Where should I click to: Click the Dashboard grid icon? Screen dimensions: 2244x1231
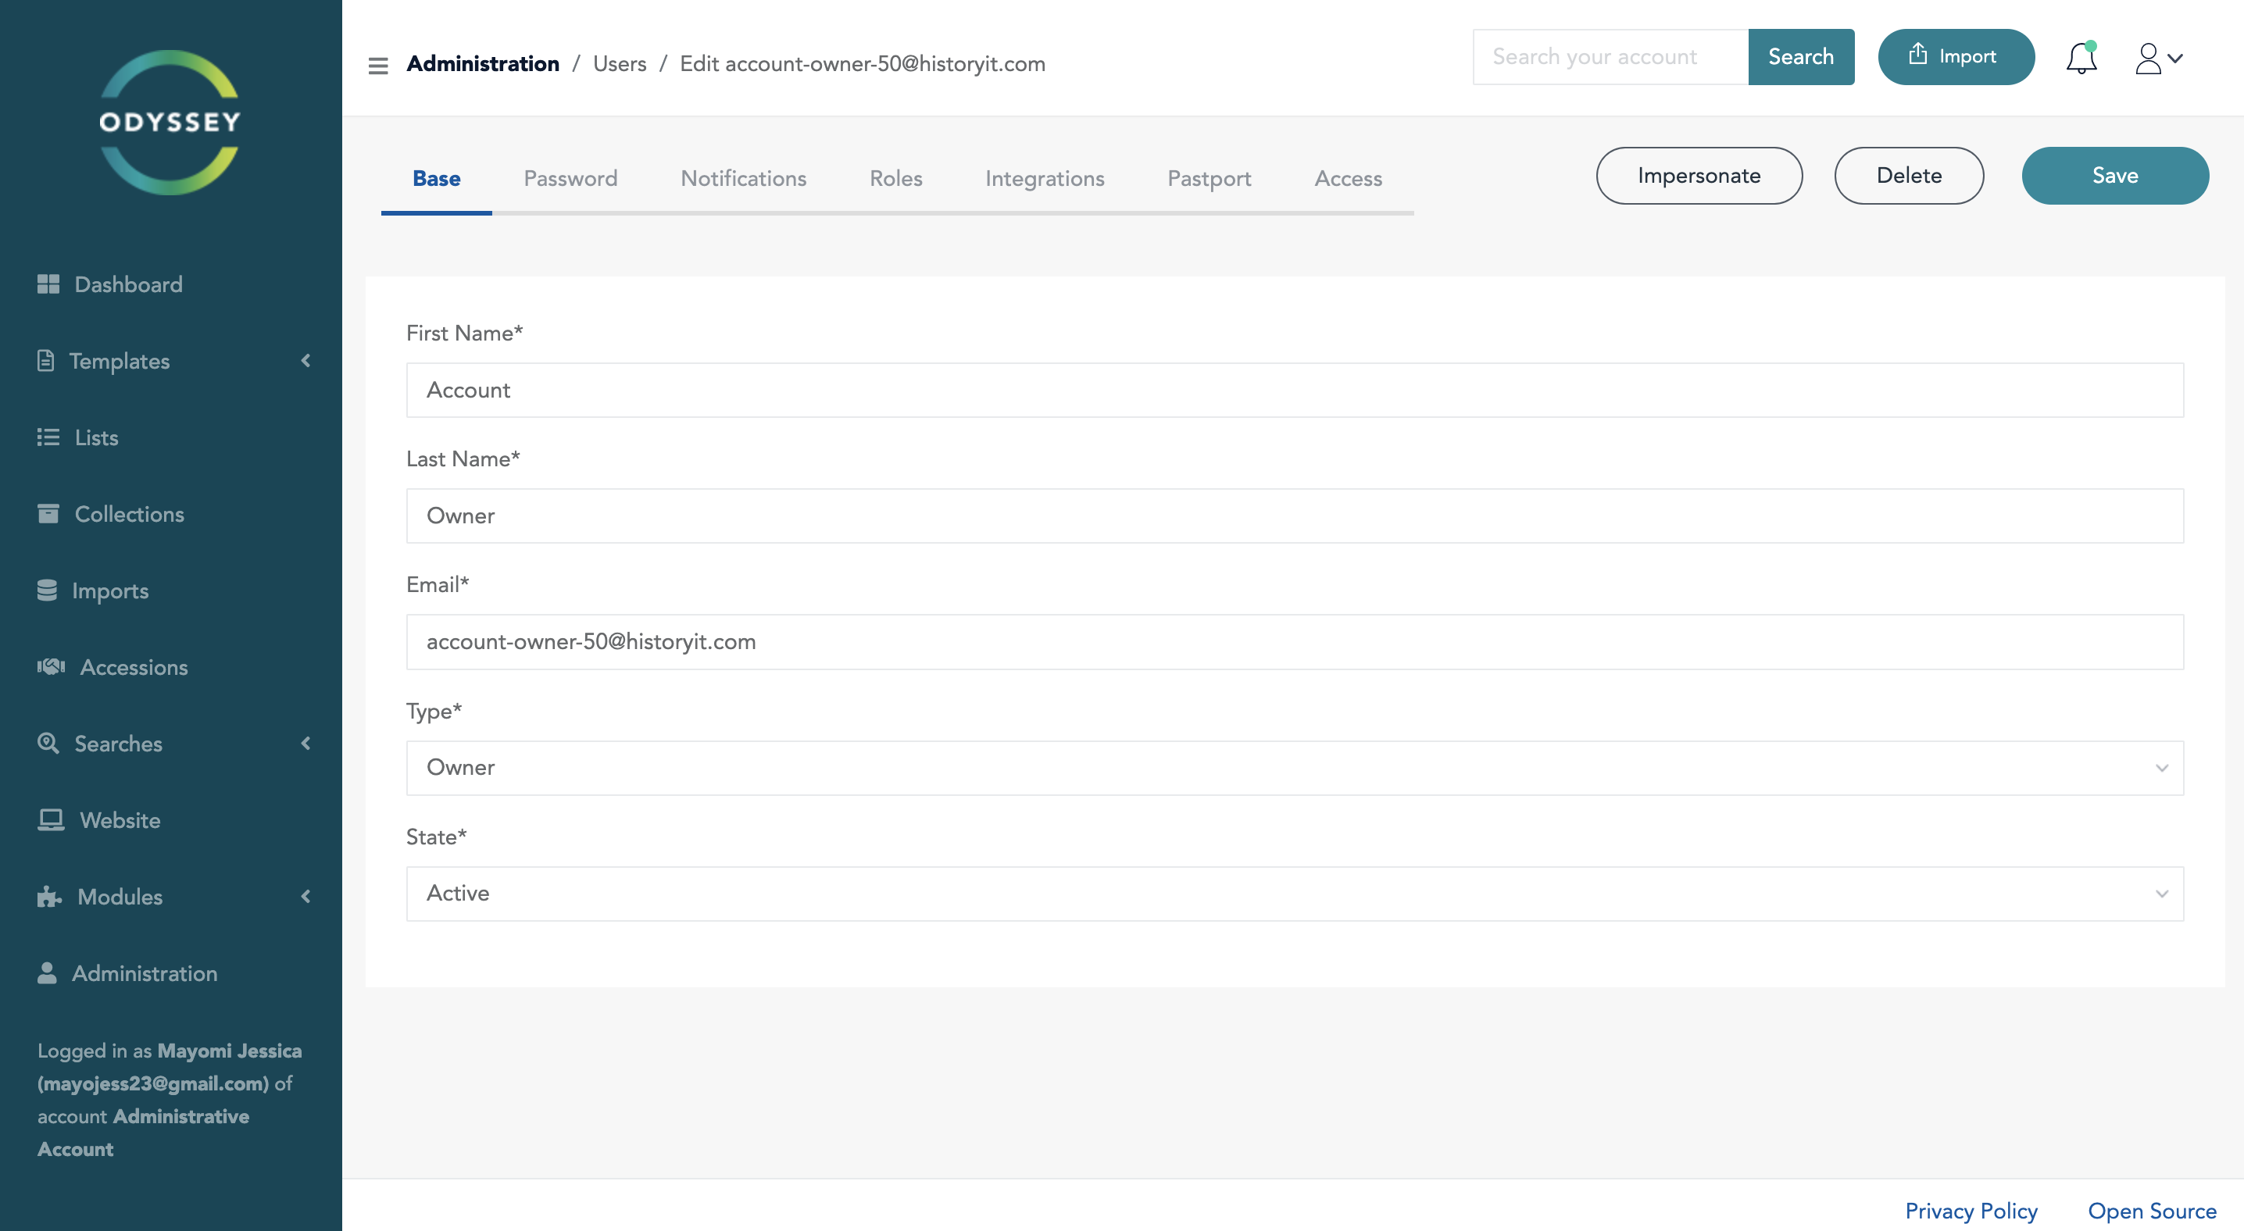[x=48, y=284]
